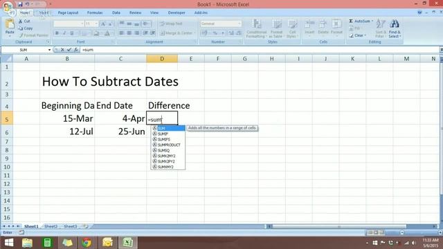The width and height of the screenshot is (443, 249).
Task: Align text to the right
Action: [x=136, y=33]
